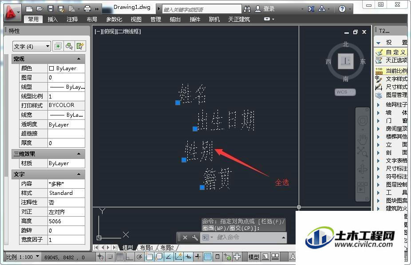Click the navigation bar steering wheel icon
411x265 pixels.
[x=363, y=121]
